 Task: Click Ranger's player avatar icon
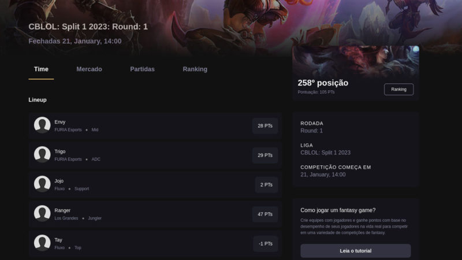[x=42, y=213]
